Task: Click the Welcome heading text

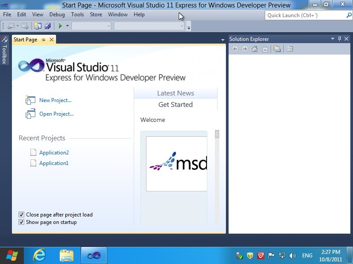Action: 153,120
